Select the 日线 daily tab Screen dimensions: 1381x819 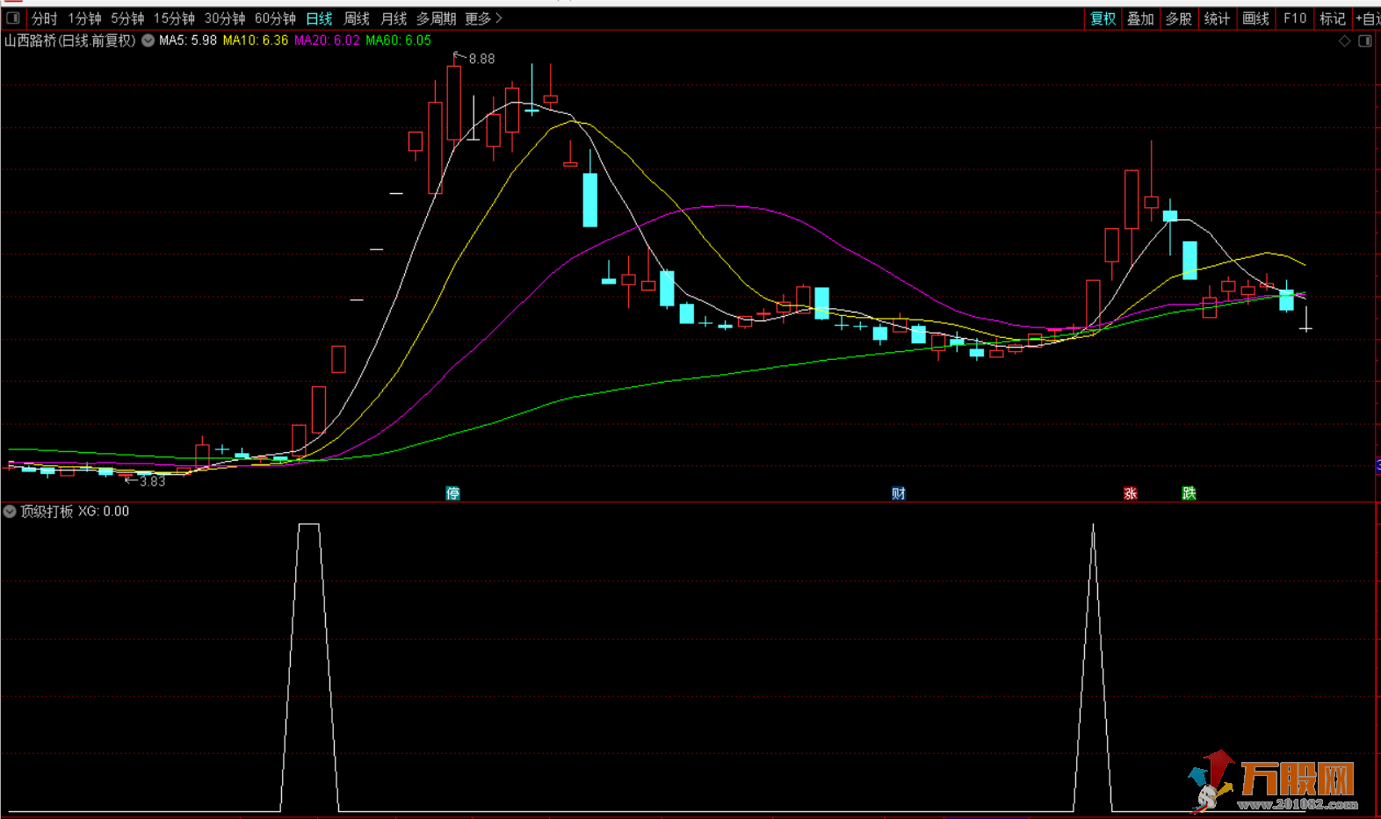click(x=319, y=18)
